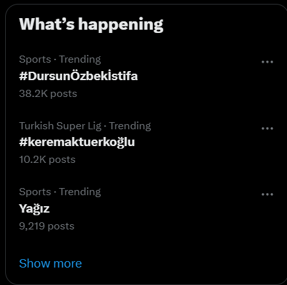Click the word posts after 38.2K

(63, 94)
